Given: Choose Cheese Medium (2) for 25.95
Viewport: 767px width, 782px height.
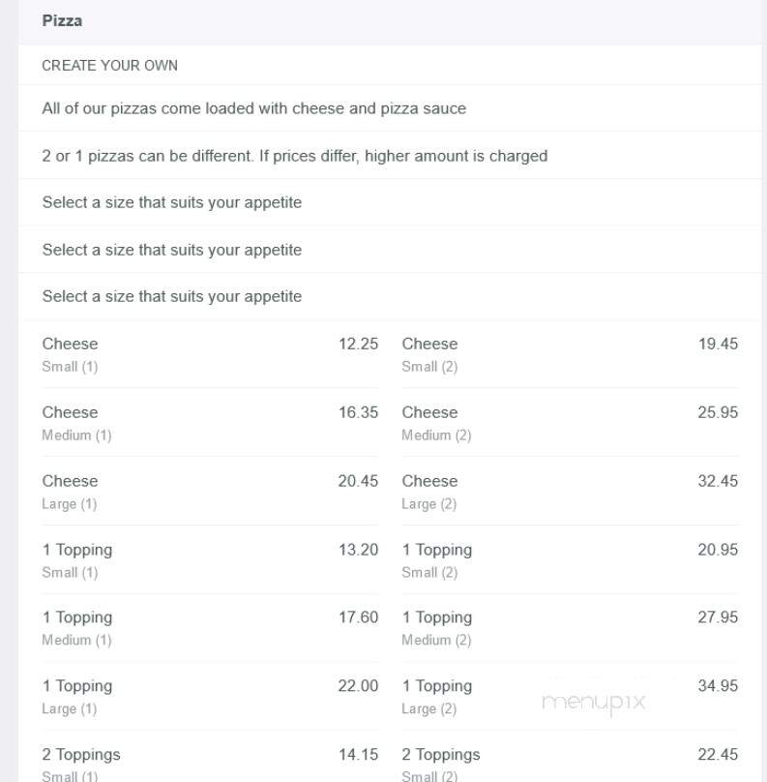Looking at the screenshot, I should pos(570,423).
